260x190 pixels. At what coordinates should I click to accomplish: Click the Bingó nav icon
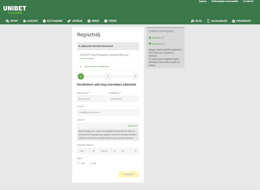[x=89, y=21]
